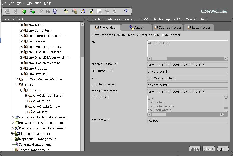The image size is (233, 156).
Task: Click the flashlight toolbar icon
Action: [x=107, y=11]
